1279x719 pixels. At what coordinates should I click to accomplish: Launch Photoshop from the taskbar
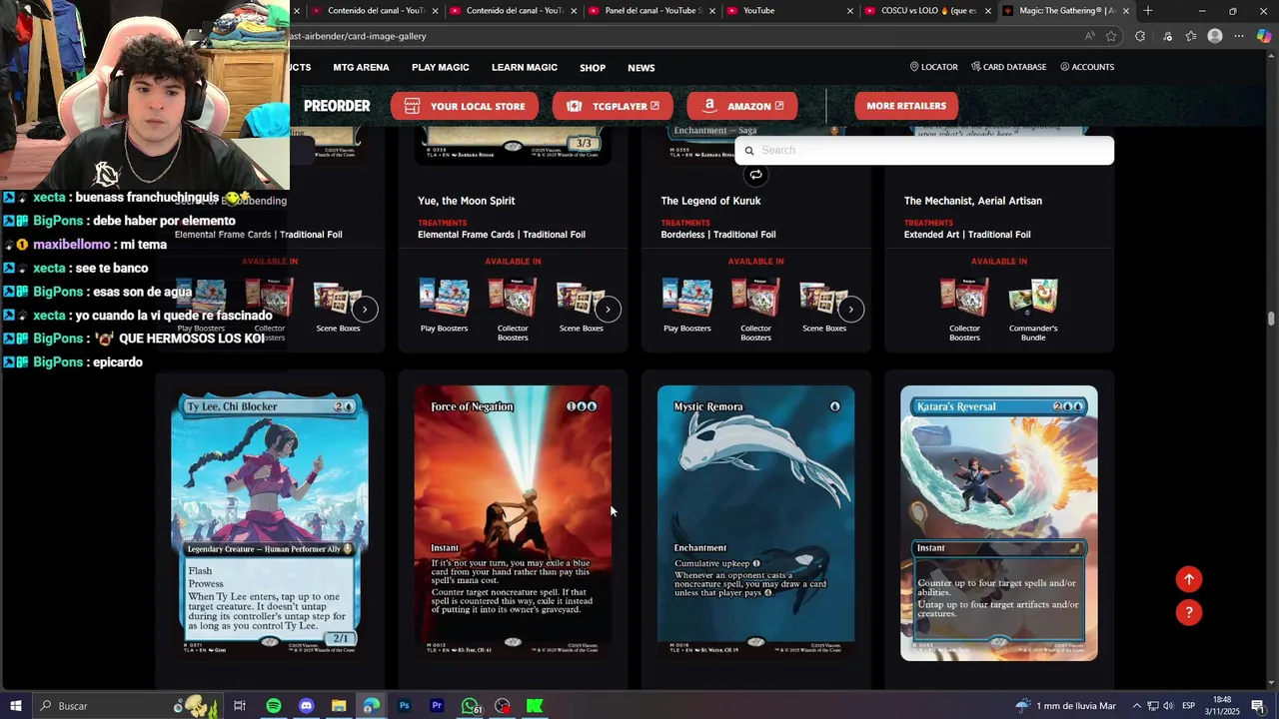point(404,706)
